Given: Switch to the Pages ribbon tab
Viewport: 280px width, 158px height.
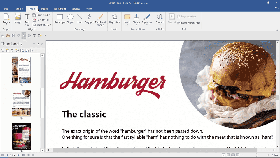Looking at the screenshot, I should (x=45, y=9).
